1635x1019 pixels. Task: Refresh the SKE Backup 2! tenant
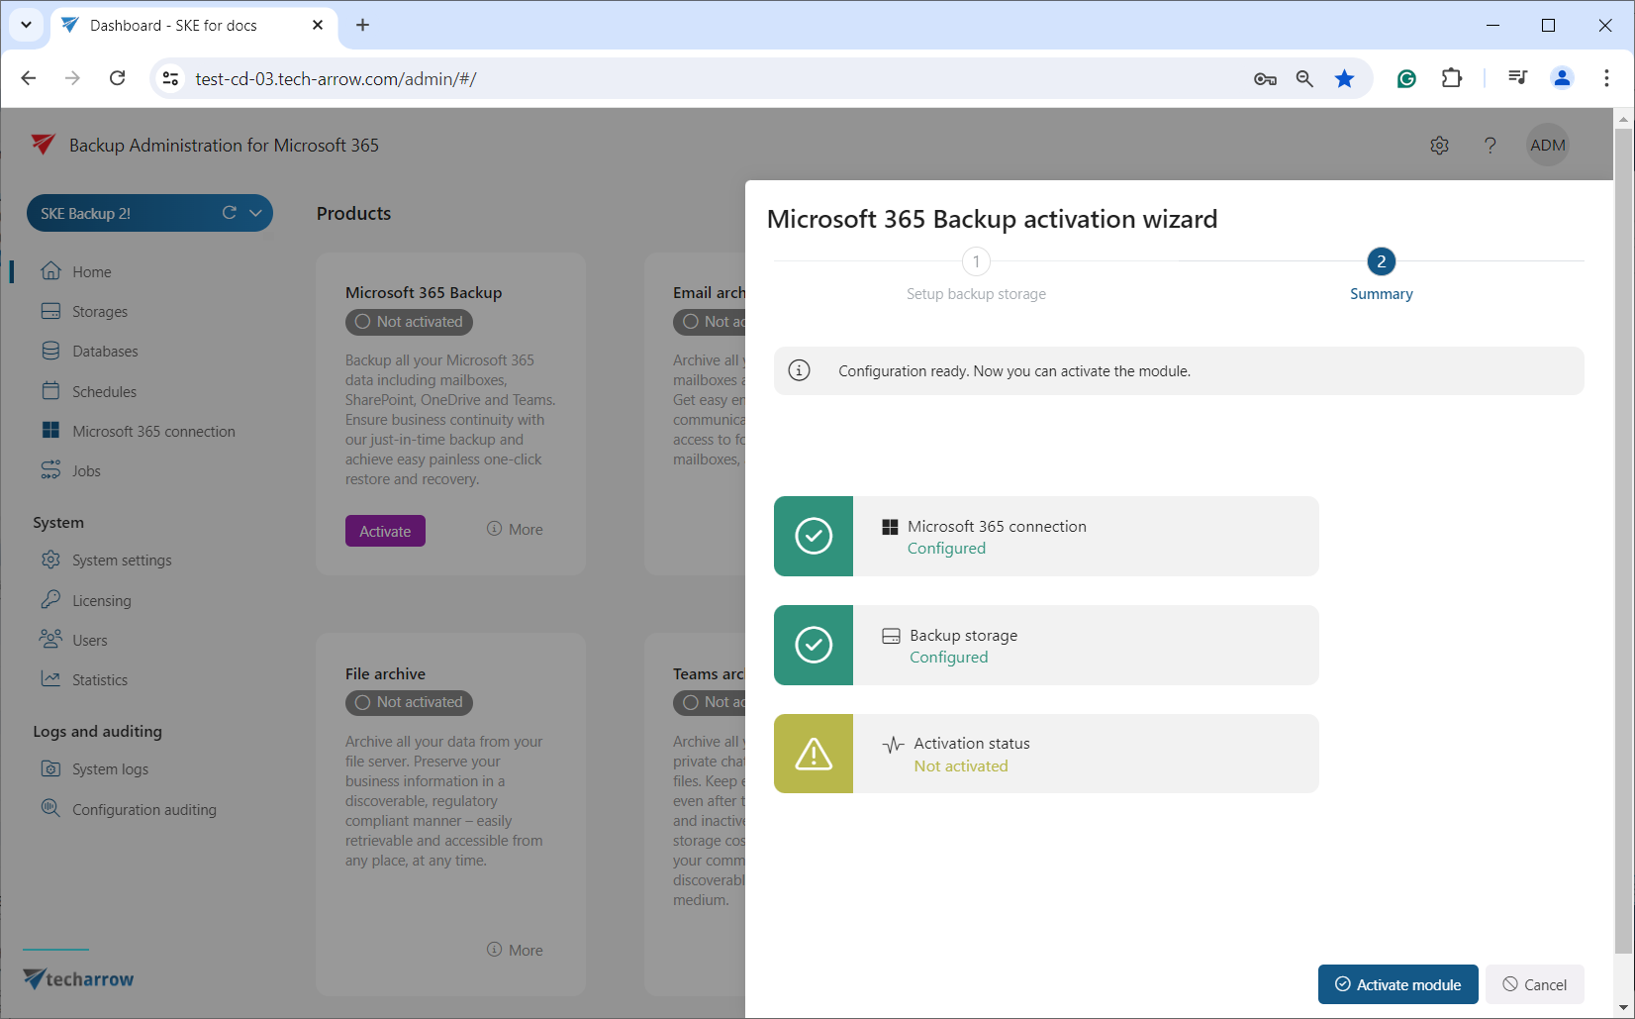click(x=230, y=213)
